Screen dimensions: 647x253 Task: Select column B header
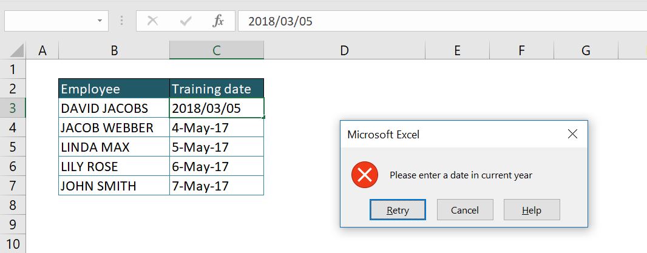click(x=114, y=50)
